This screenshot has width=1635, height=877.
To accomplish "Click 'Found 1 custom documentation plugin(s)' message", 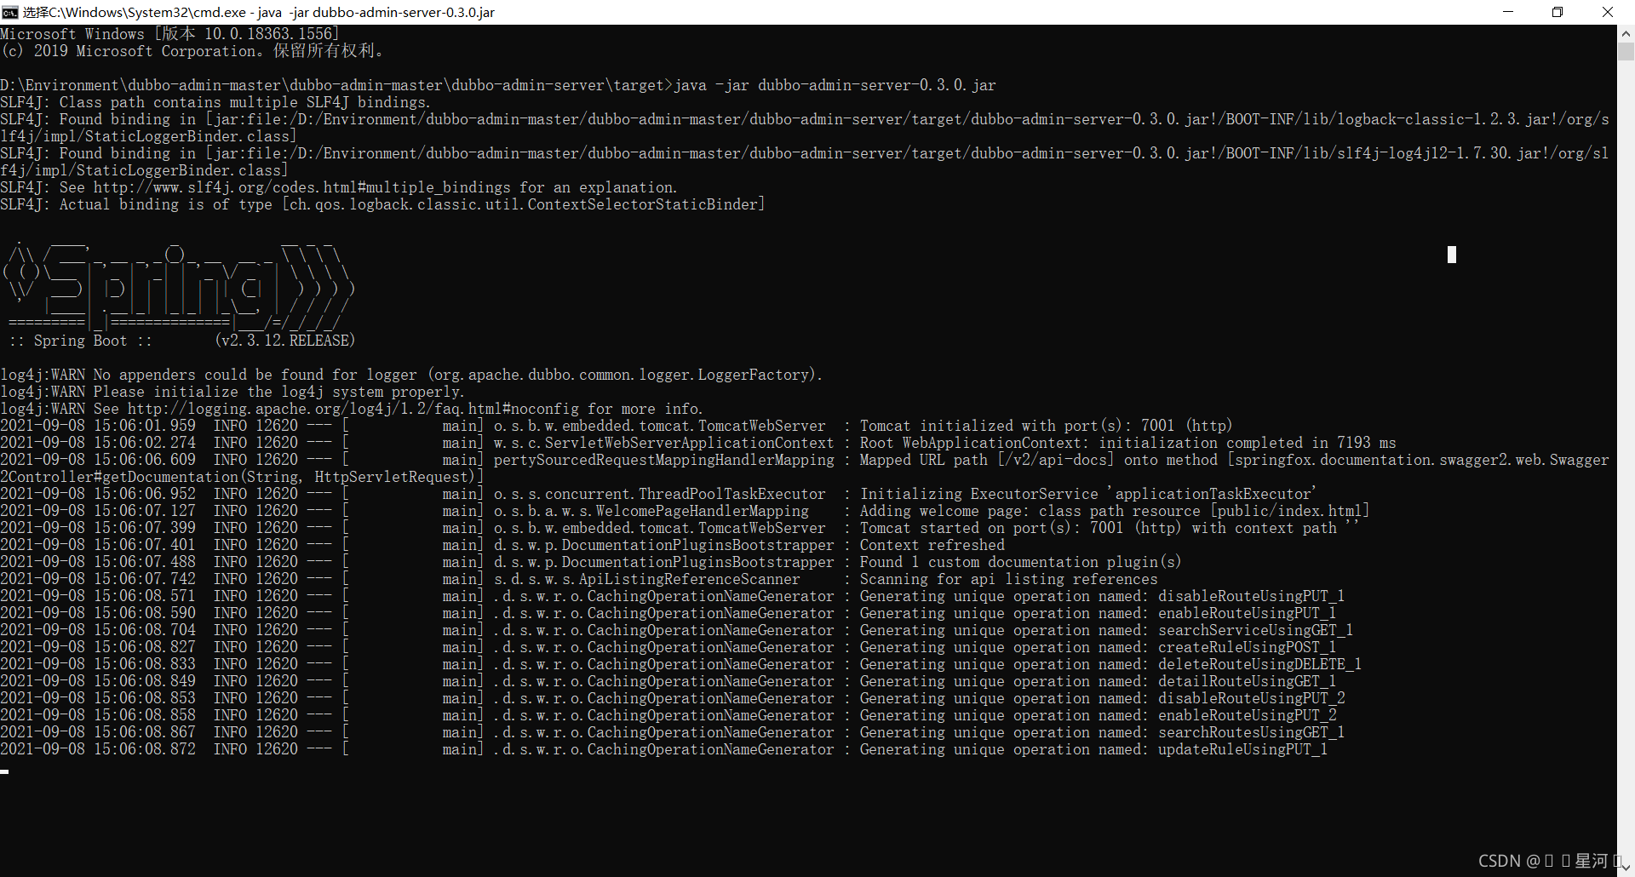I will (x=1021, y=562).
